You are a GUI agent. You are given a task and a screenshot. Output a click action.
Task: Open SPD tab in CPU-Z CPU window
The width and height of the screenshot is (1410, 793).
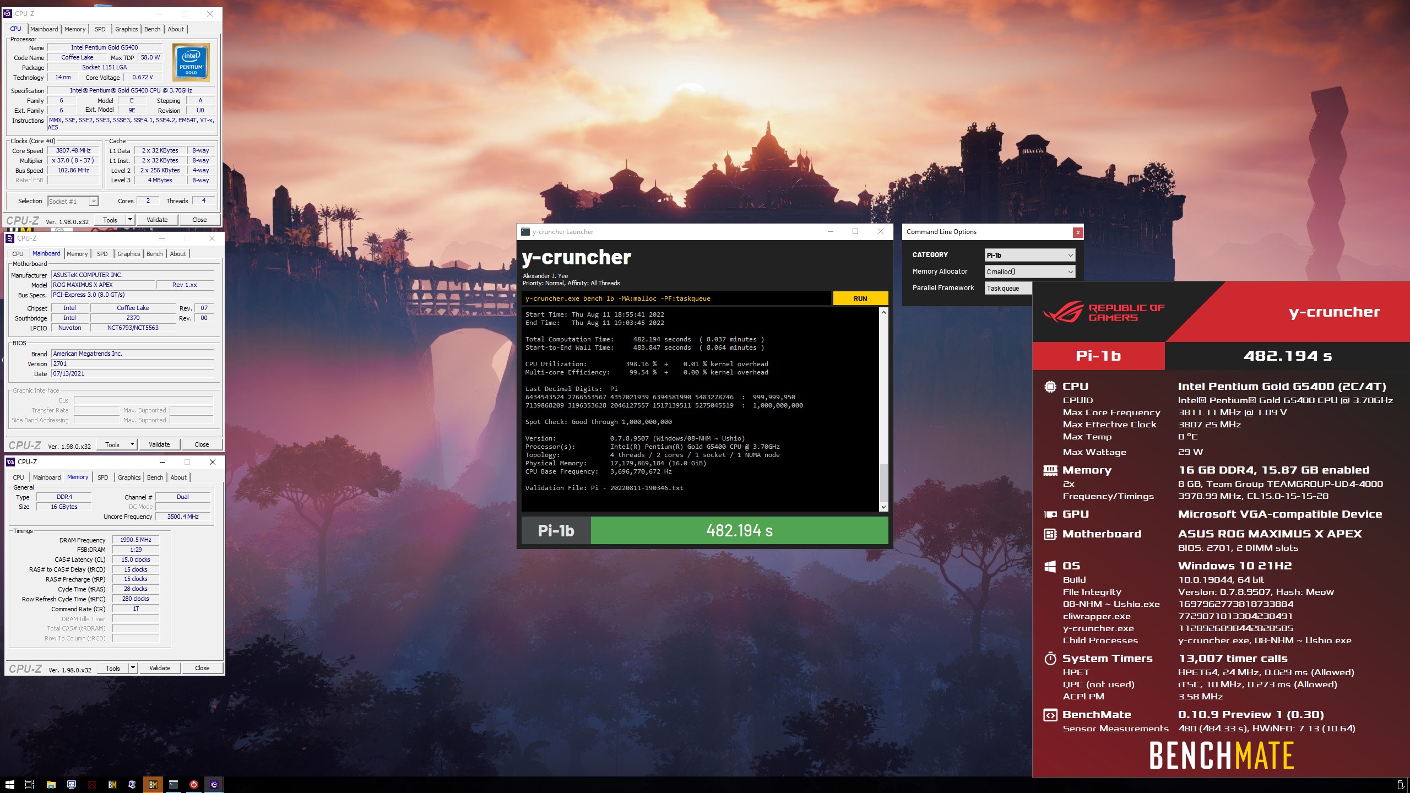click(100, 29)
